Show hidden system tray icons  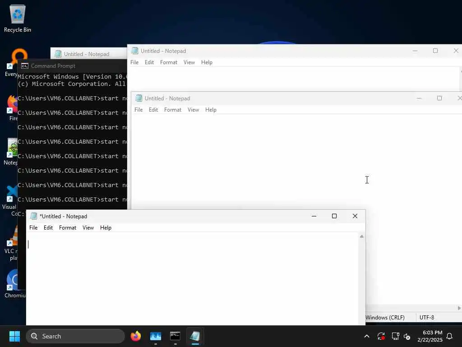tap(367, 336)
